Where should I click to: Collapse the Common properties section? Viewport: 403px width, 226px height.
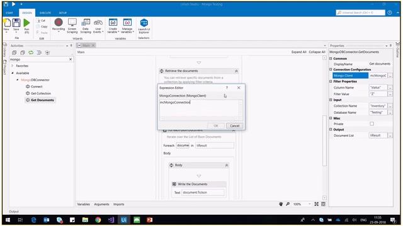tap(331, 58)
